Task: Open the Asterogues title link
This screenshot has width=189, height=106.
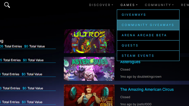Action: coord(130,62)
